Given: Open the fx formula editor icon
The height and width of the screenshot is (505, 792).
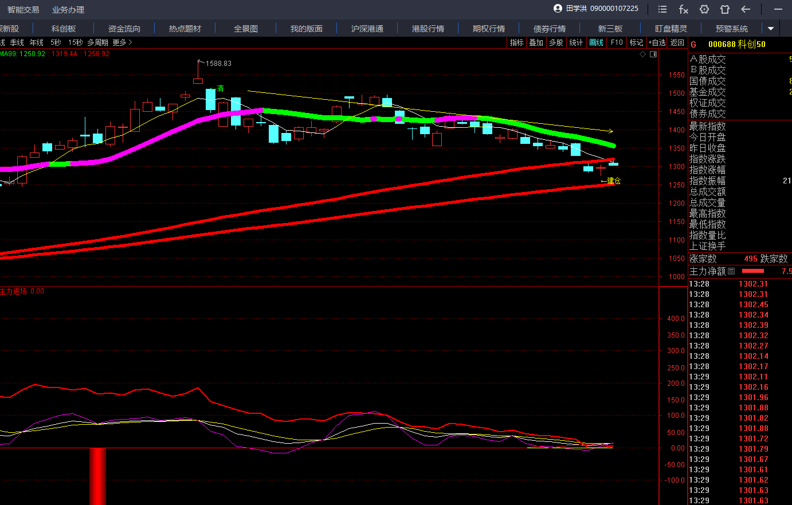Looking at the screenshot, I should 684,9.
